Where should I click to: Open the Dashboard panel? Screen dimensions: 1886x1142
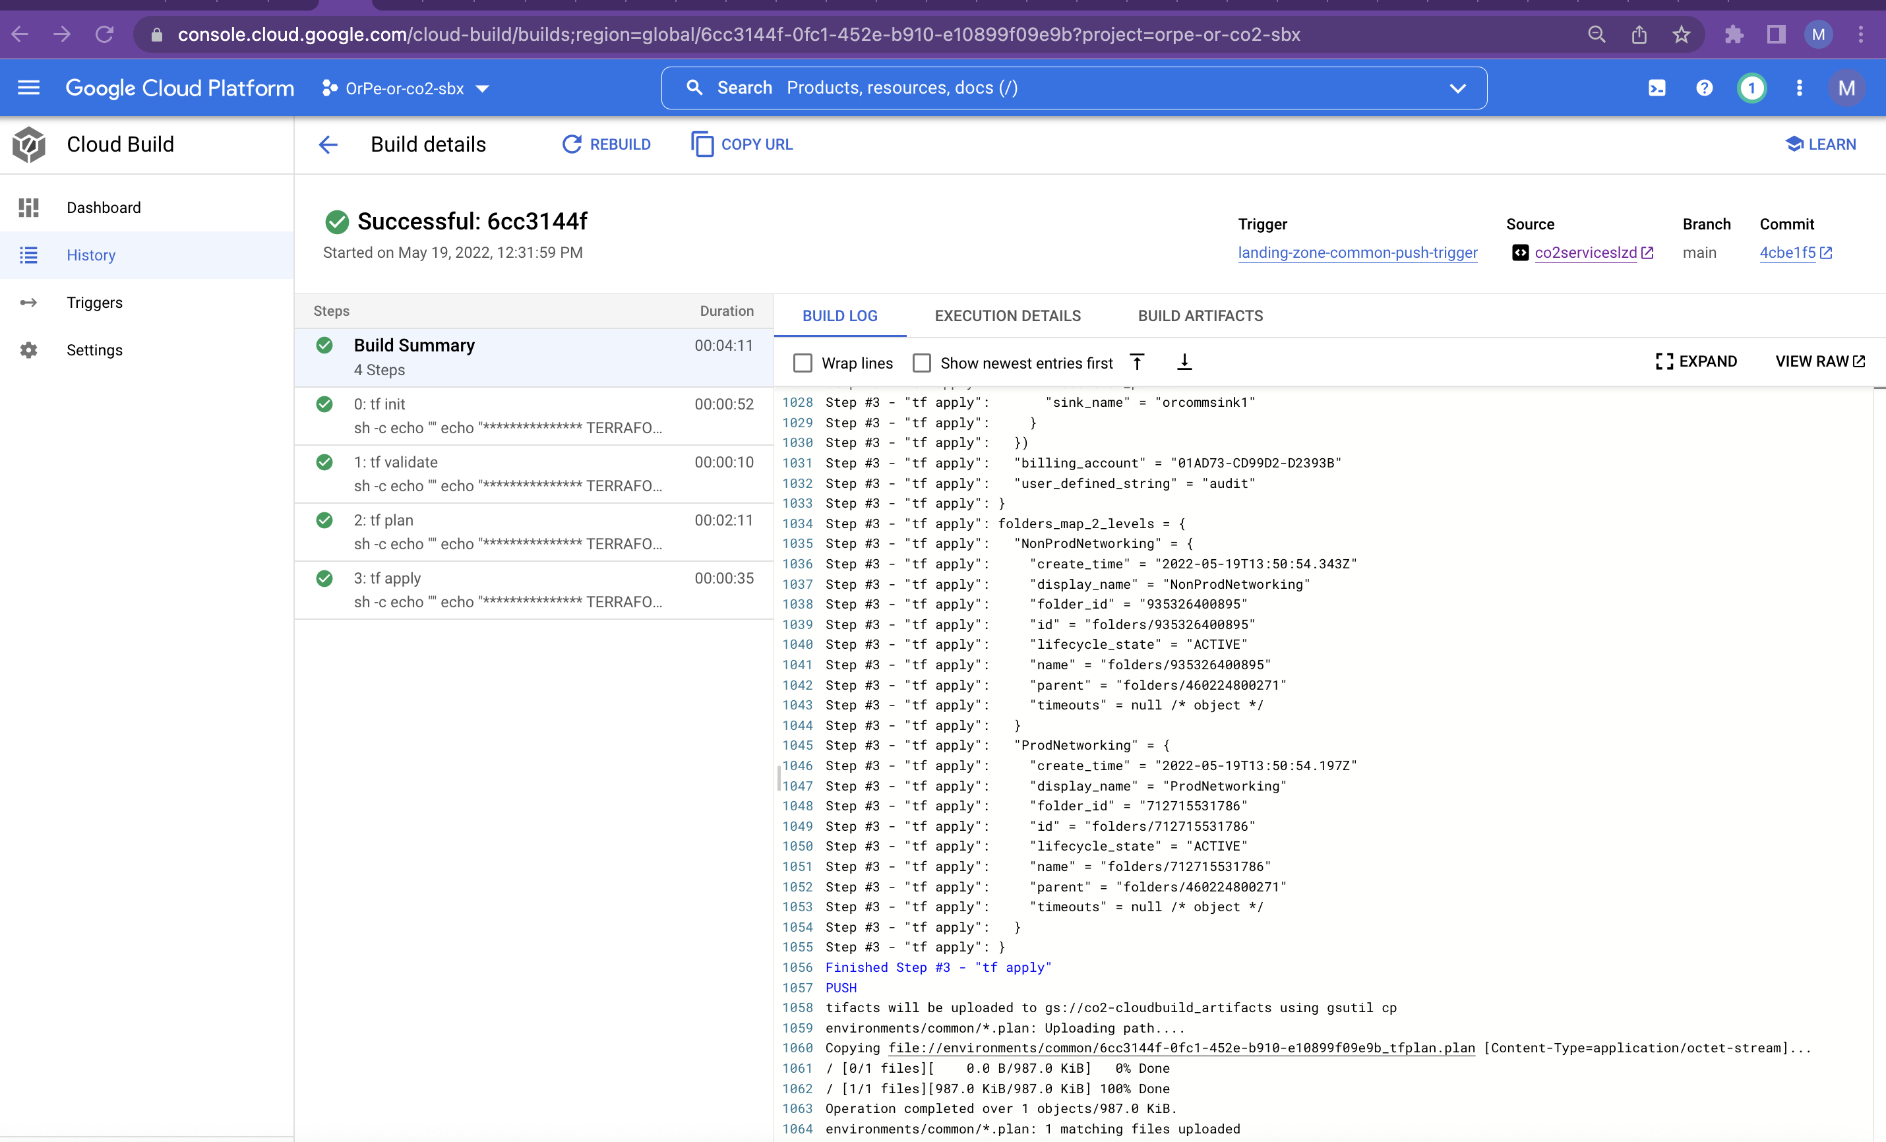coord(104,206)
